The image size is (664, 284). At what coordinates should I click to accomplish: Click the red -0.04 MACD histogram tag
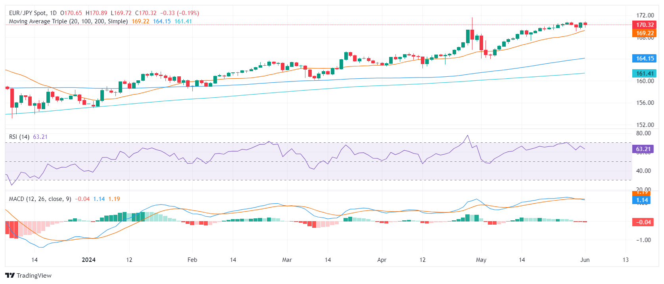coord(643,222)
